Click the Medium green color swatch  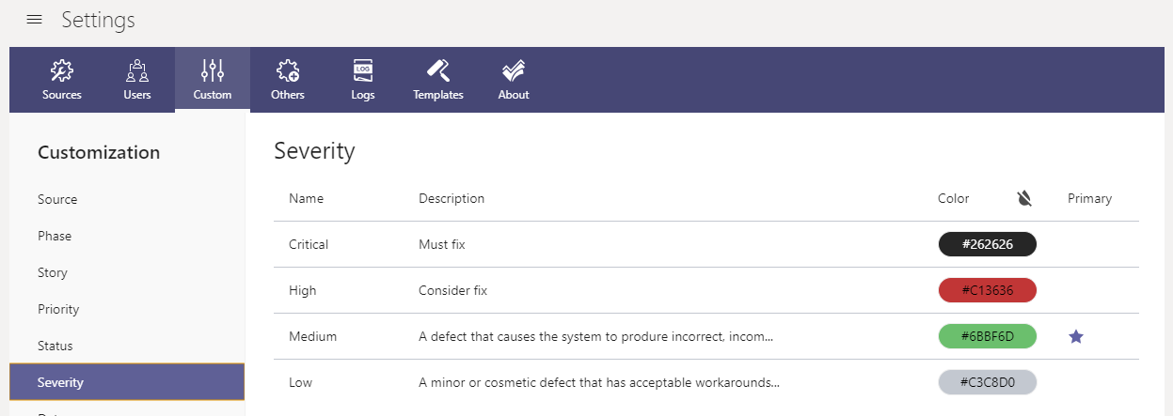(x=987, y=336)
